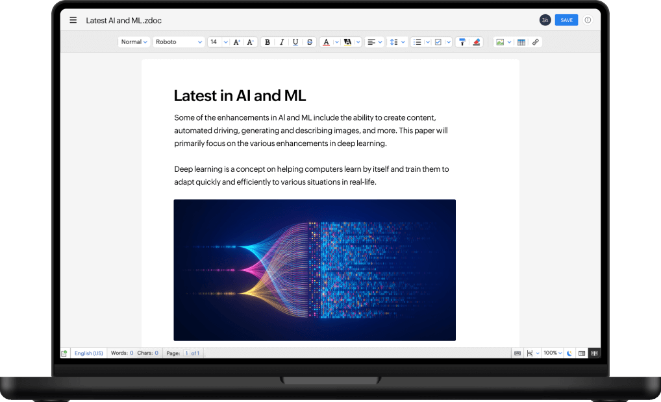Image resolution: width=661 pixels, height=402 pixels.
Task: Open the 100% zoom level dropdown
Action: coord(552,353)
